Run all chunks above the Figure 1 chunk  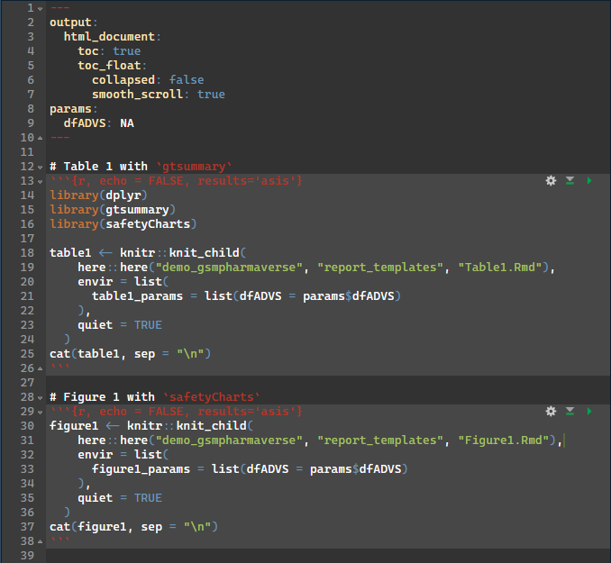(x=570, y=412)
